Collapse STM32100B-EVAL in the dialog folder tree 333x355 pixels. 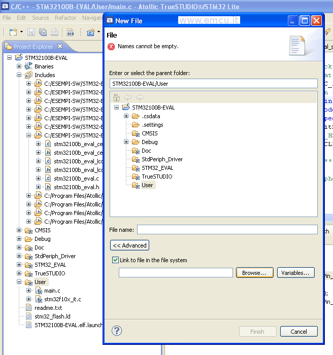pos(117,108)
